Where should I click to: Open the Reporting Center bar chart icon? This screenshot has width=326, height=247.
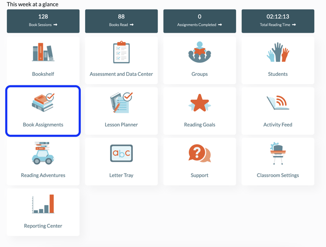tap(43, 204)
